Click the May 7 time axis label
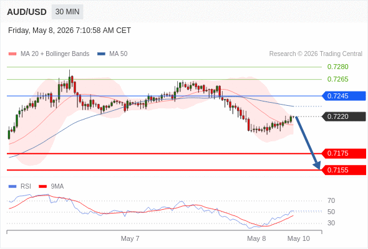The height and width of the screenshot is (249, 368). 130,238
